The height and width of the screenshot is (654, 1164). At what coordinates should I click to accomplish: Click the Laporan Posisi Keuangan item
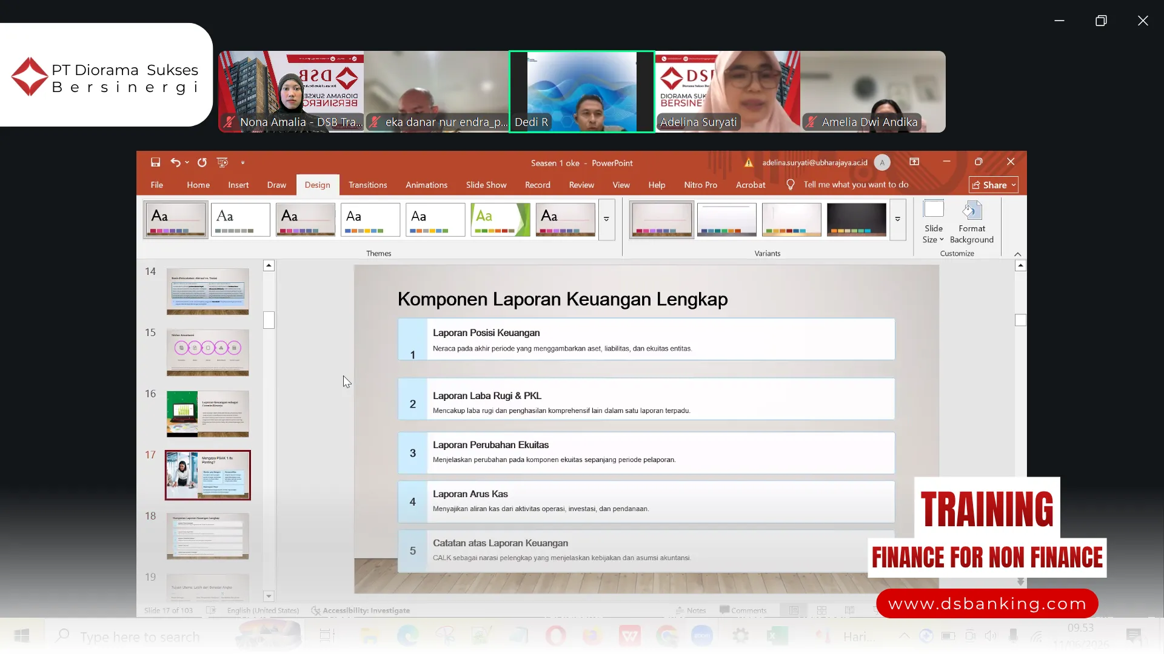646,339
